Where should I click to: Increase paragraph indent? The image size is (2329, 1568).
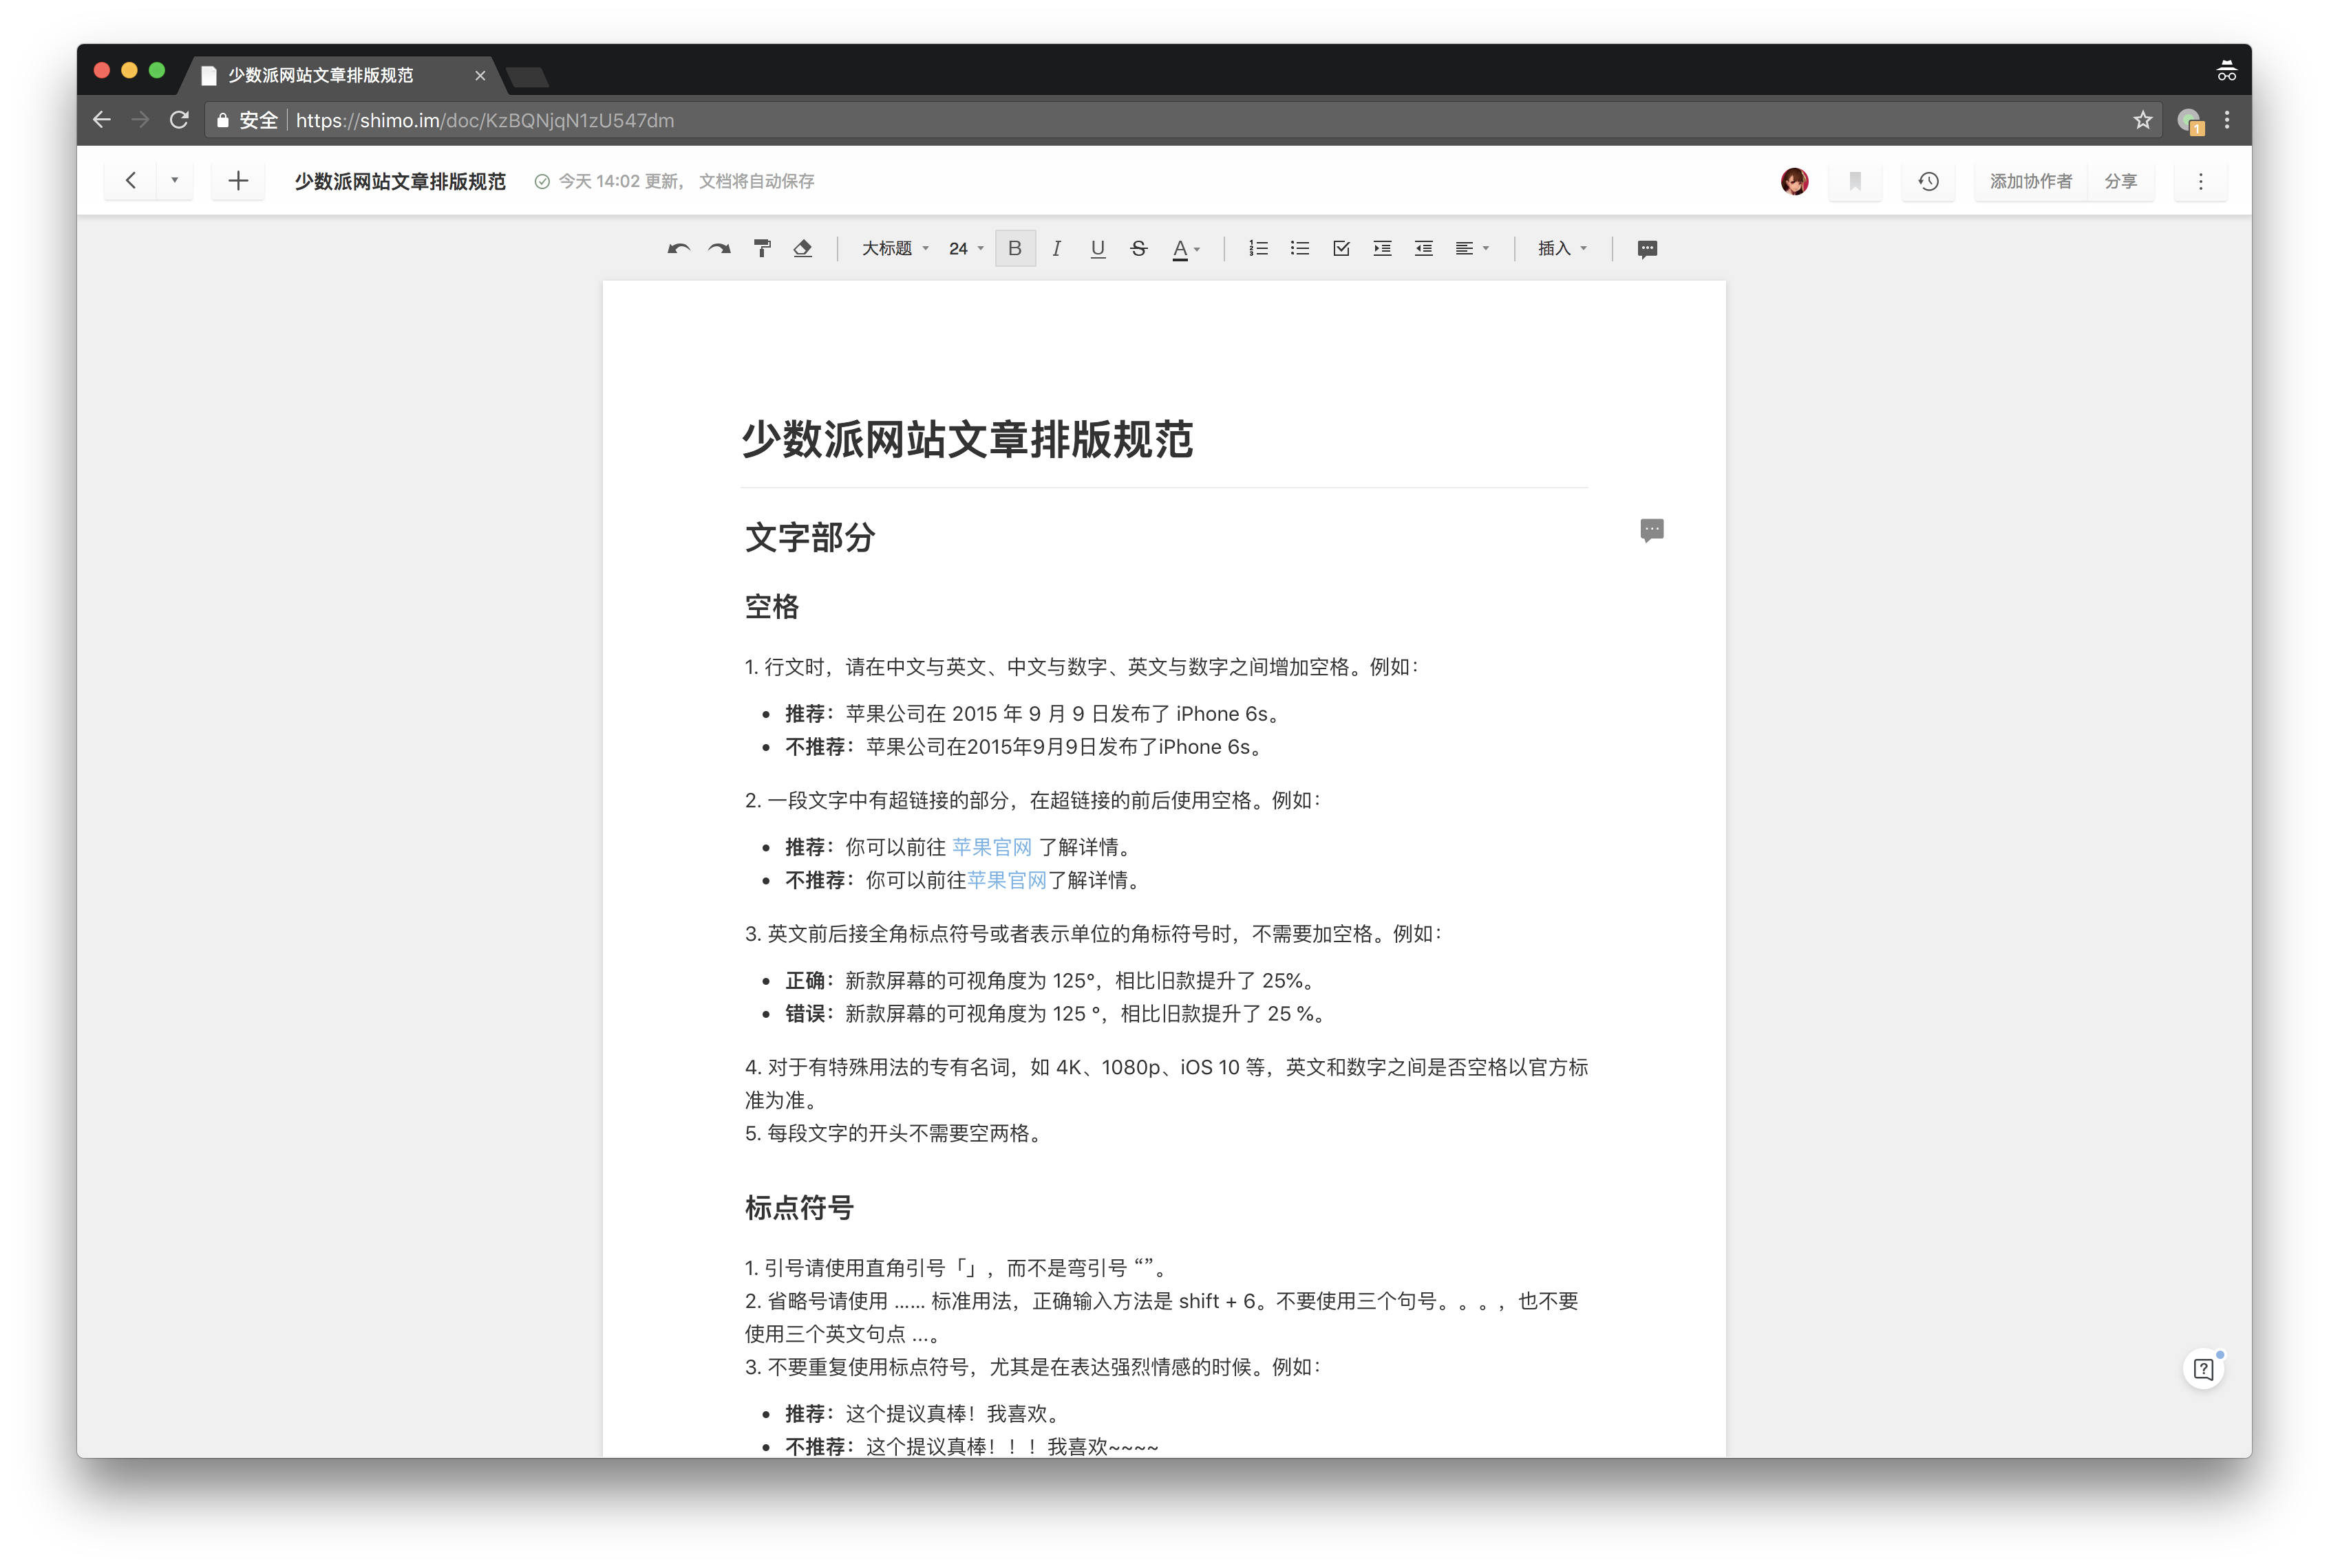1382,249
